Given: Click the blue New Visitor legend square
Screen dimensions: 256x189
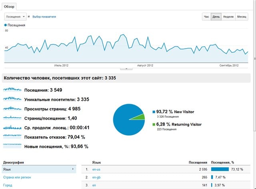Looking at the screenshot, I should (154, 112).
